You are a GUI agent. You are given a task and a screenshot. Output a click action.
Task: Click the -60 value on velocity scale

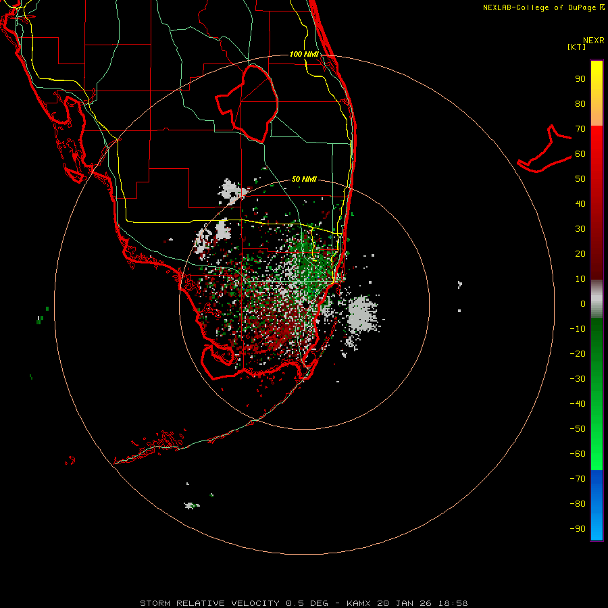click(578, 454)
